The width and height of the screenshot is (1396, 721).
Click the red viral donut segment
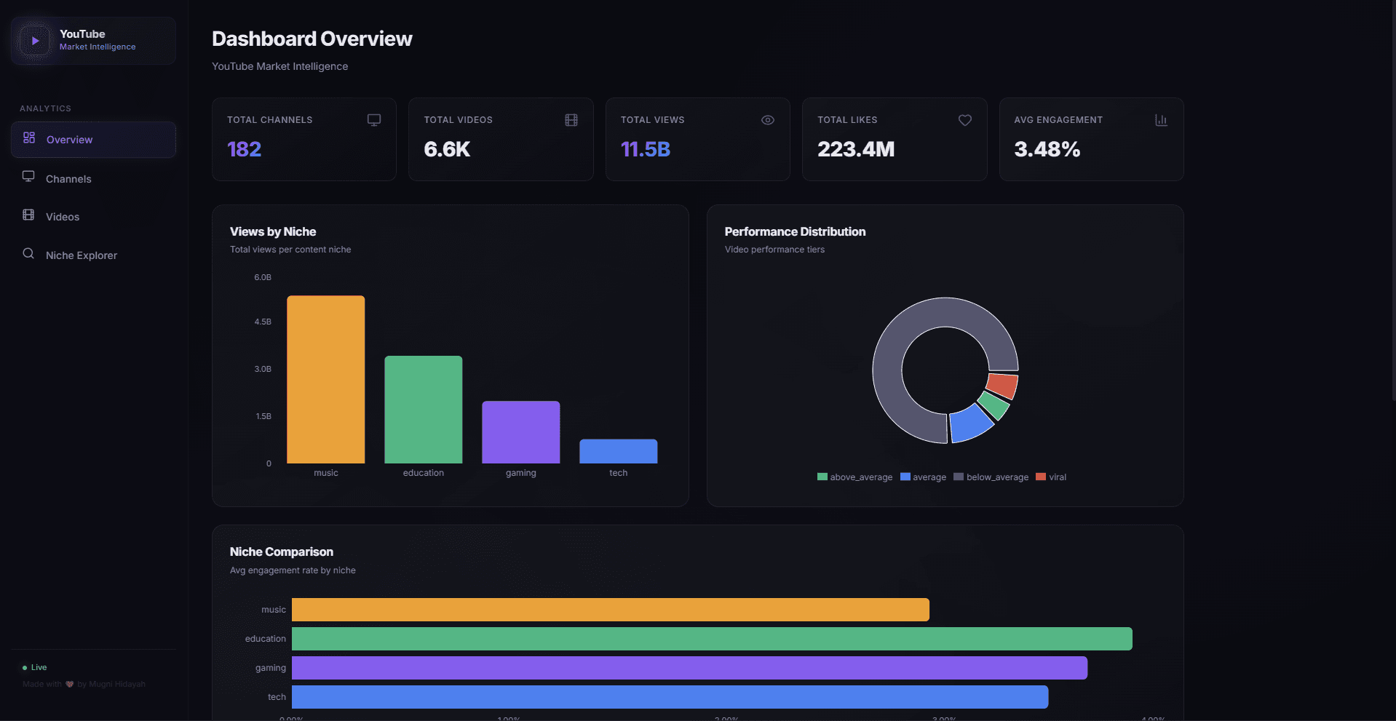[x=1003, y=385]
